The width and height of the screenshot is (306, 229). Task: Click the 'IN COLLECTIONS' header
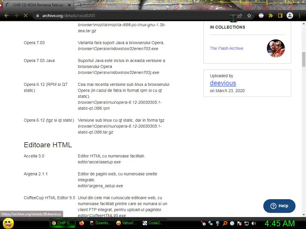227,27
